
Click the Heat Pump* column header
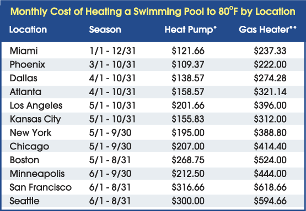click(x=191, y=30)
